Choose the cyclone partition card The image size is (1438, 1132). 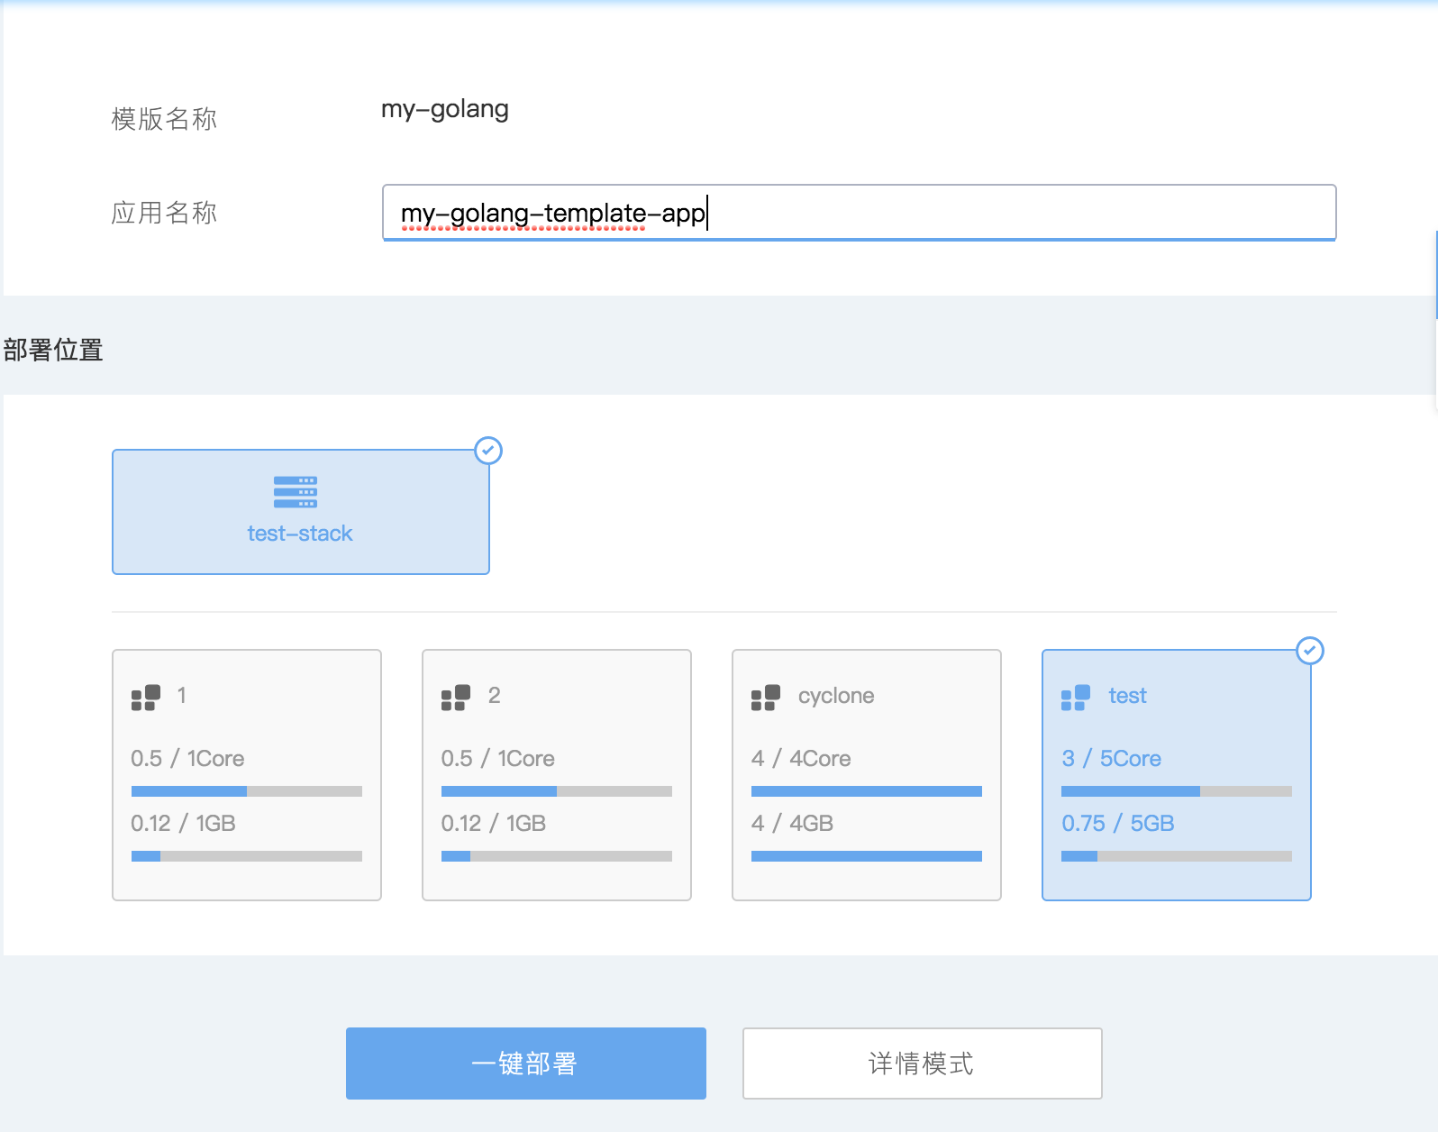click(x=866, y=774)
